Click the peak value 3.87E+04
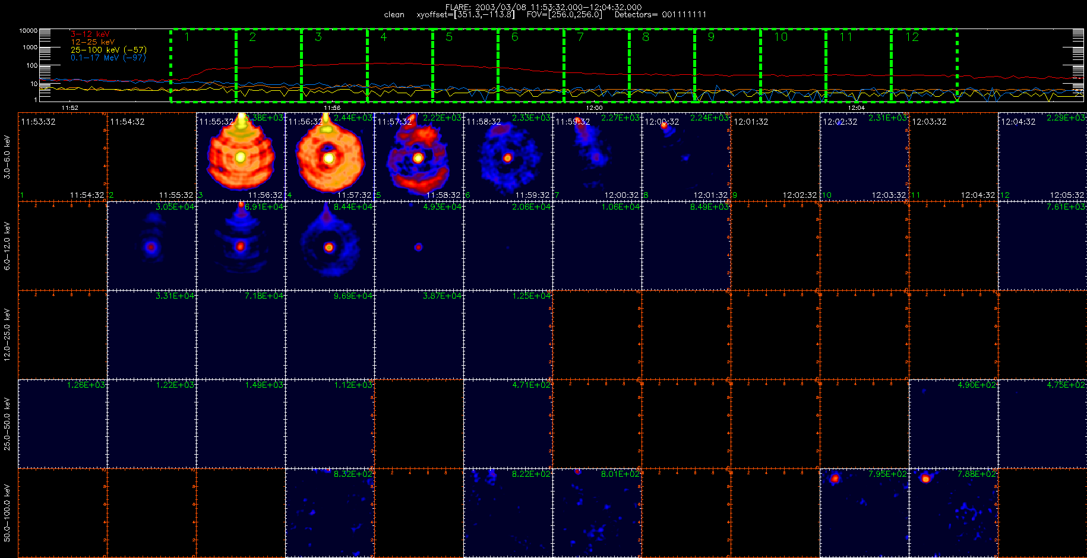This screenshot has height=558, width=1087. coord(443,296)
